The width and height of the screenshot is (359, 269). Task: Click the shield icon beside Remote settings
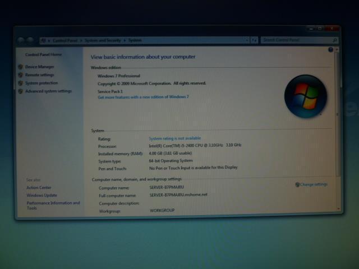point(20,75)
